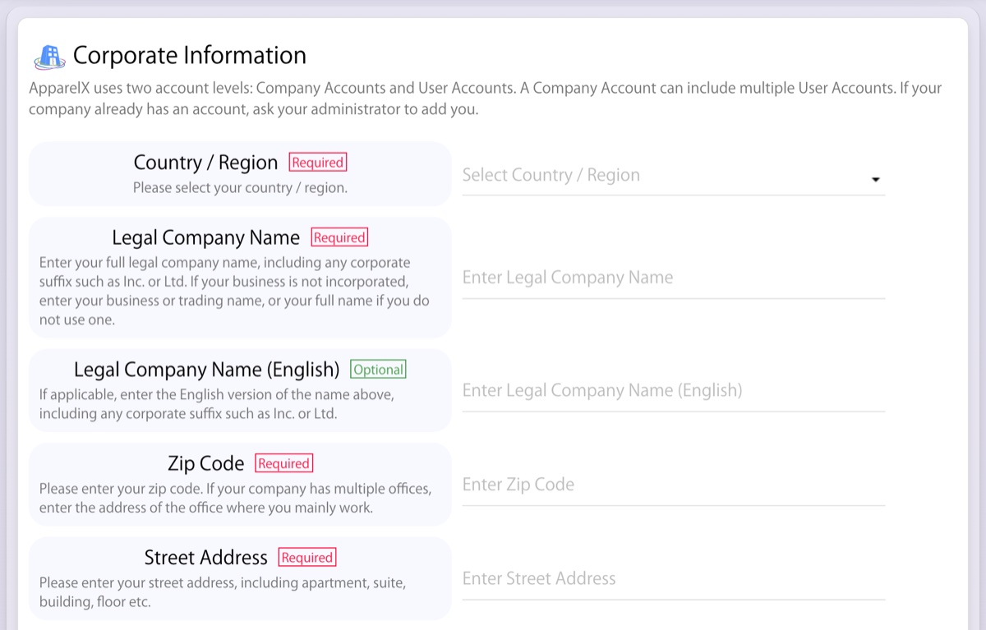The height and width of the screenshot is (630, 986).
Task: Open the Select Country / Region dropdown
Action: pyautogui.click(x=673, y=176)
